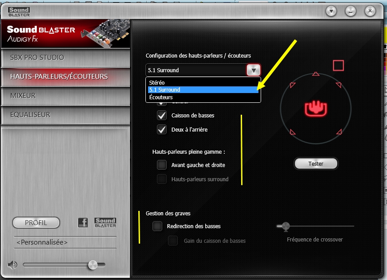The height and width of the screenshot is (280, 387).
Task: Toggle Gain du caisson de basses checkbox
Action: (x=173, y=241)
